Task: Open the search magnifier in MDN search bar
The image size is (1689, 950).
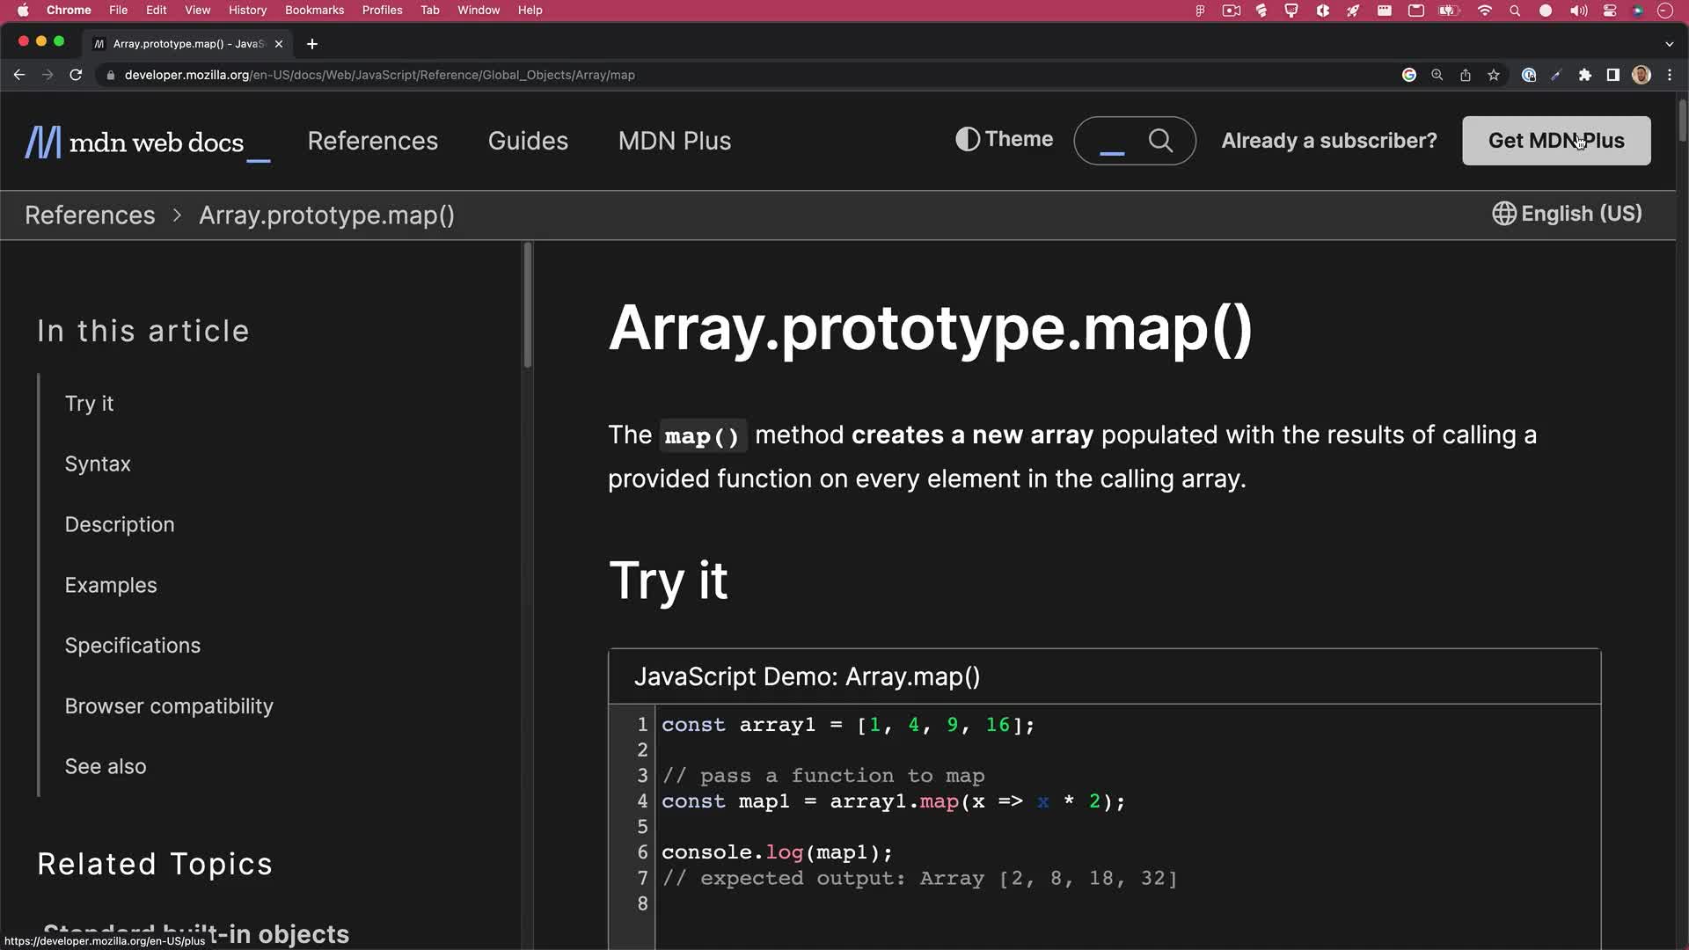Action: click(1162, 141)
